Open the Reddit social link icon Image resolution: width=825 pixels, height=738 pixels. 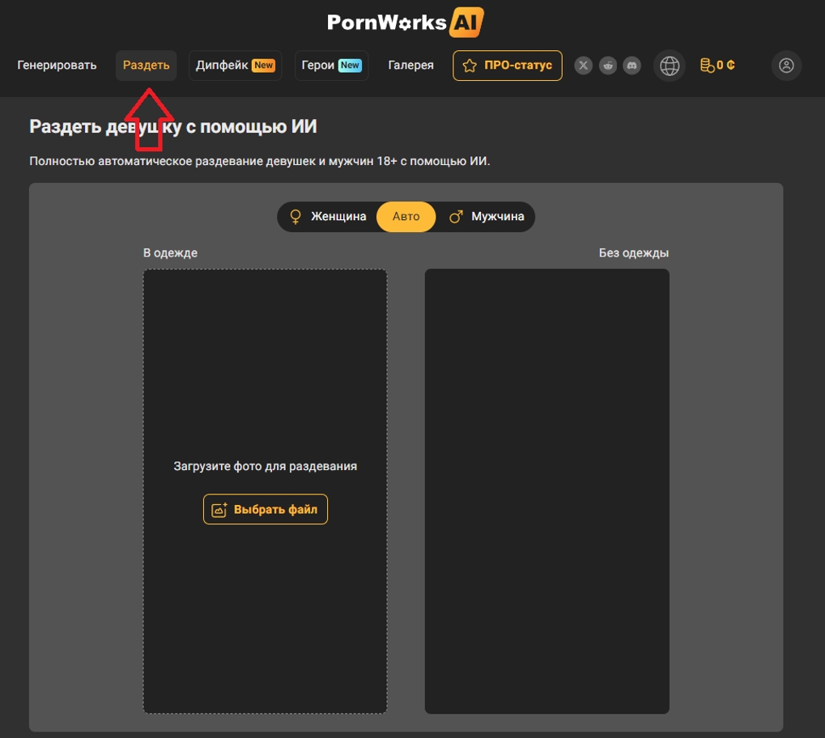[x=608, y=66]
